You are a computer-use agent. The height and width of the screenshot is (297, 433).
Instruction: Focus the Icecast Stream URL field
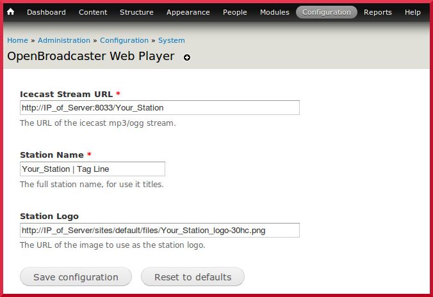click(159, 108)
